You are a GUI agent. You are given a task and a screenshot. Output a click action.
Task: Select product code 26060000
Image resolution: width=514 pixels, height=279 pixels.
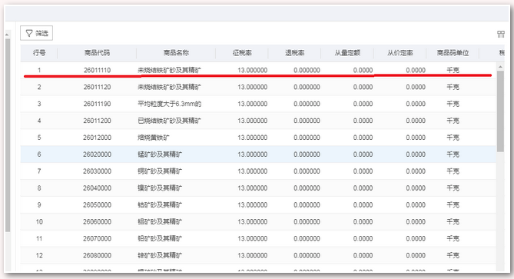[97, 221]
